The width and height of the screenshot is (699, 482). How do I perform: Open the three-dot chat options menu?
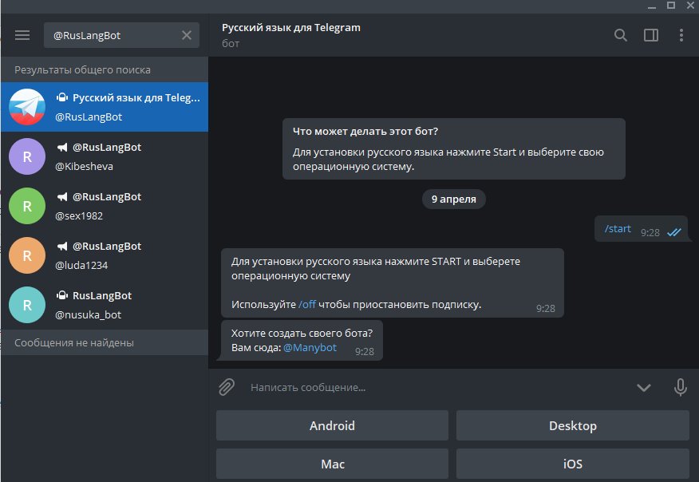(x=681, y=35)
